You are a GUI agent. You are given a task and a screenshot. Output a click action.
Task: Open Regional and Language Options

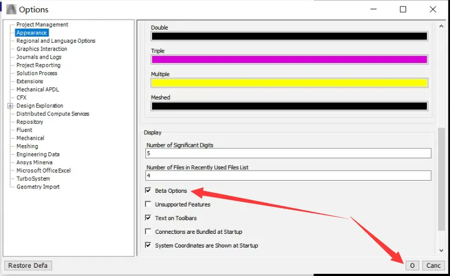(56, 41)
